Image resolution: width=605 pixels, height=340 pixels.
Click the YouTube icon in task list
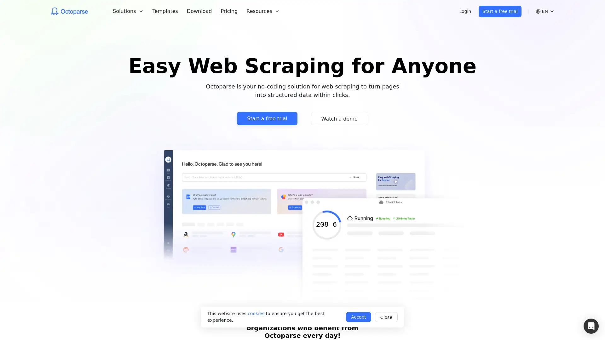pyautogui.click(x=281, y=235)
